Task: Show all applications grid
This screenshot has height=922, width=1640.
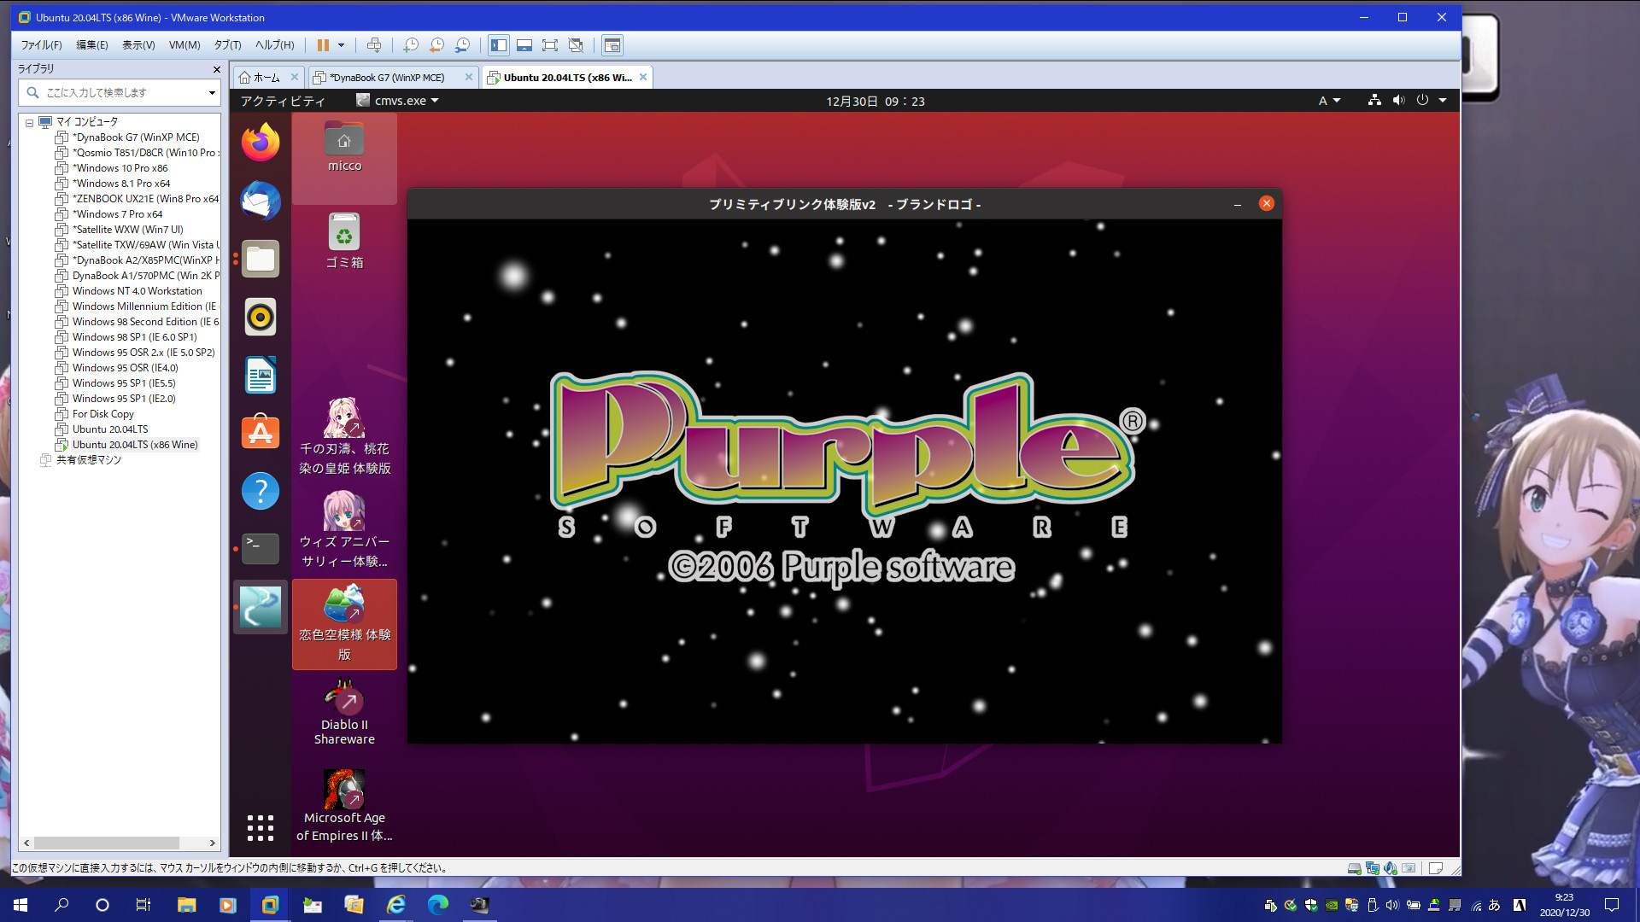Action: (261, 827)
